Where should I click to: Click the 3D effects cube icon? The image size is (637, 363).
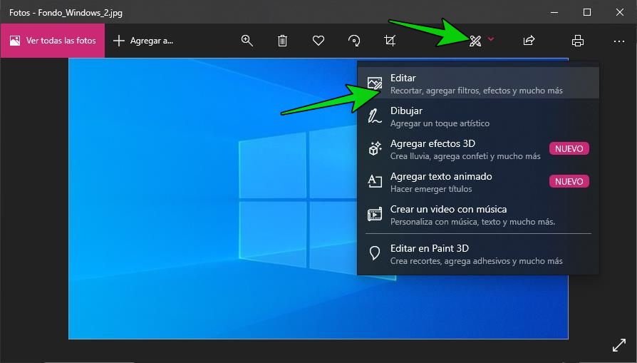pyautogui.click(x=375, y=149)
